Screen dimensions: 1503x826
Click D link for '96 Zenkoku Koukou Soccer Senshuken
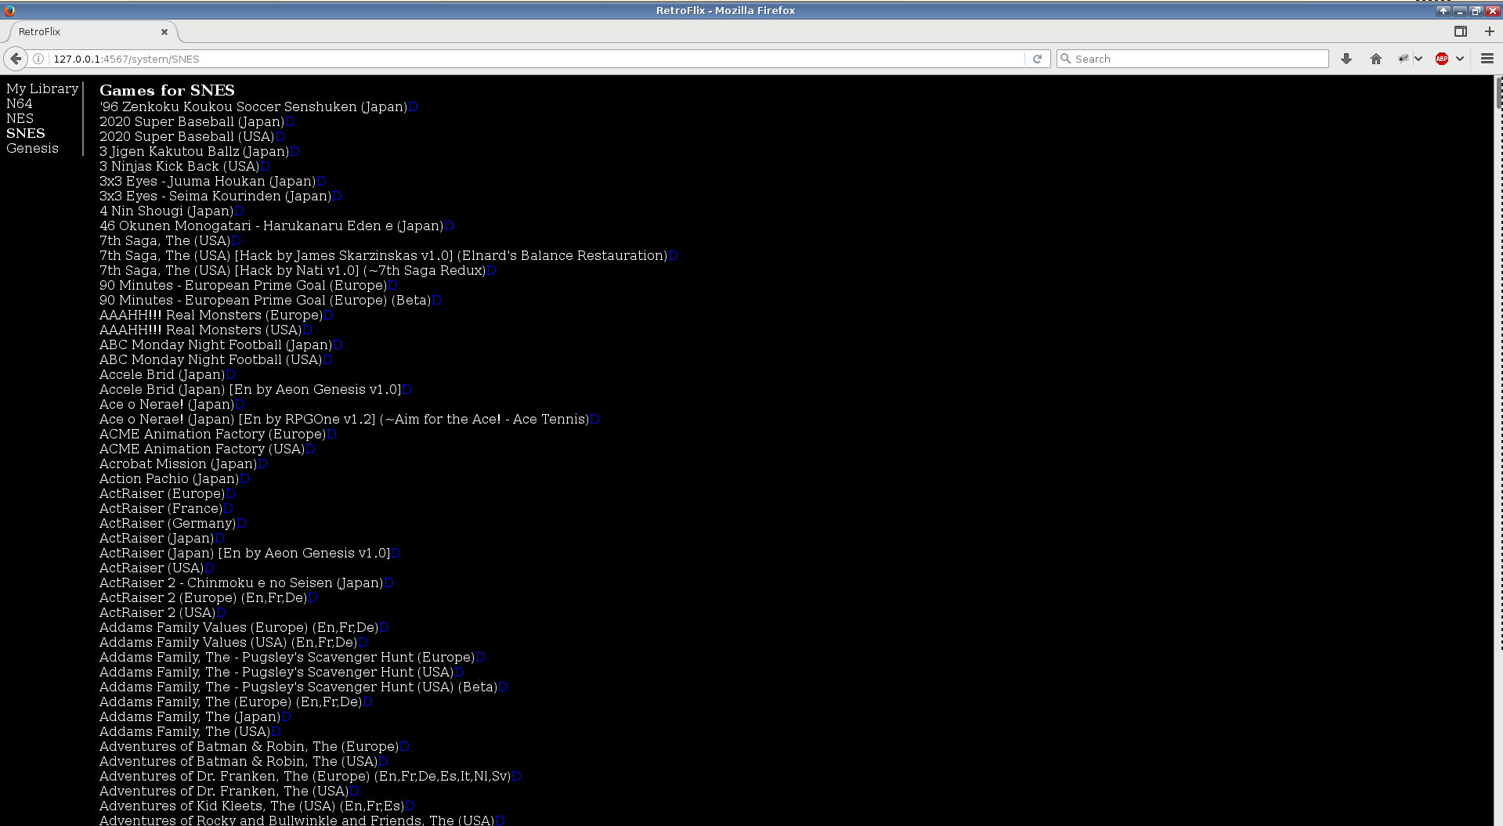pyautogui.click(x=414, y=107)
